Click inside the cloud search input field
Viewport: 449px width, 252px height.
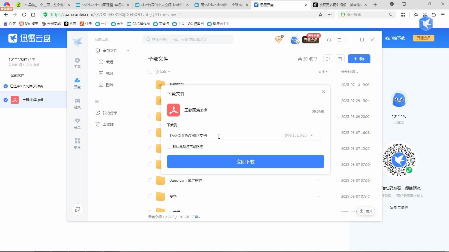(188, 39)
